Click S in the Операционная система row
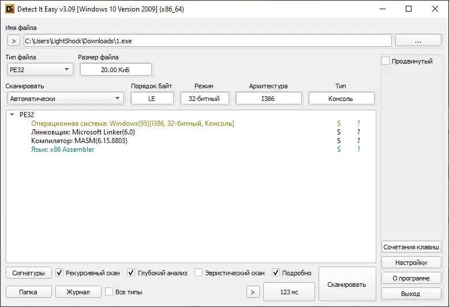This screenshot has height=307, width=449. (x=339, y=123)
